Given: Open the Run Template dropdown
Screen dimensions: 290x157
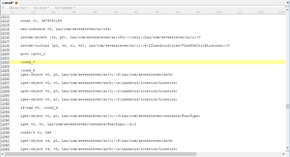Looking at the screenshot, I should 65,8.
